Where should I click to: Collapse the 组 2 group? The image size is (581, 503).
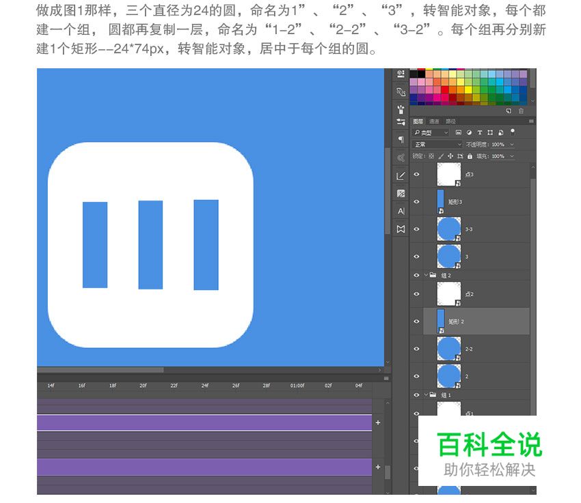point(425,274)
